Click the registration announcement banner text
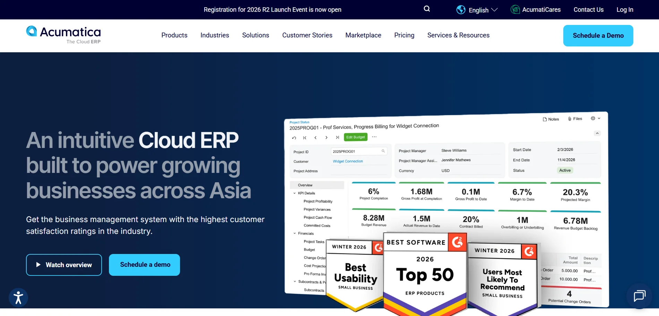 tap(272, 10)
